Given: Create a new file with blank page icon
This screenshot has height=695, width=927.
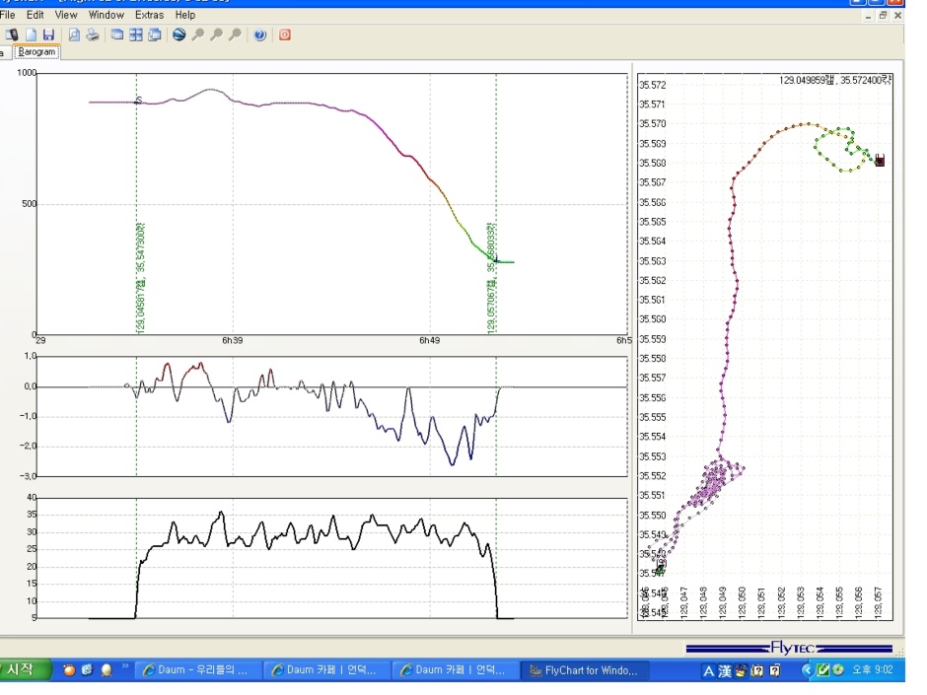Looking at the screenshot, I should (x=31, y=35).
